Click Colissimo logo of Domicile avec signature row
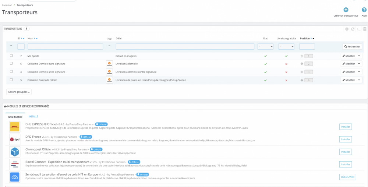 (x=109, y=72)
